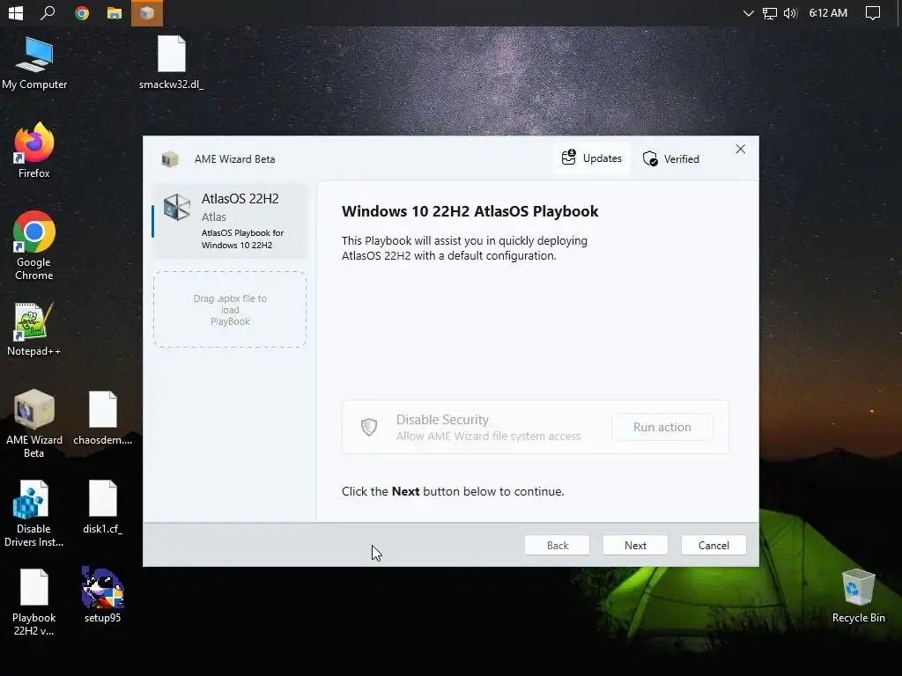Select disk1.cf_ file on desktop
The height and width of the screenshot is (676, 902).
pyautogui.click(x=103, y=507)
